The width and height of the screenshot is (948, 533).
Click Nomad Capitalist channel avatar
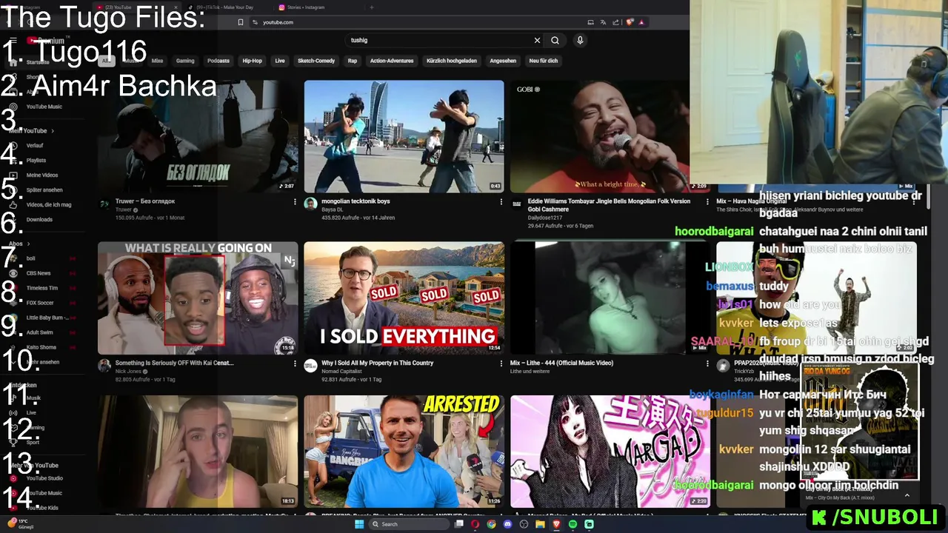click(x=310, y=366)
